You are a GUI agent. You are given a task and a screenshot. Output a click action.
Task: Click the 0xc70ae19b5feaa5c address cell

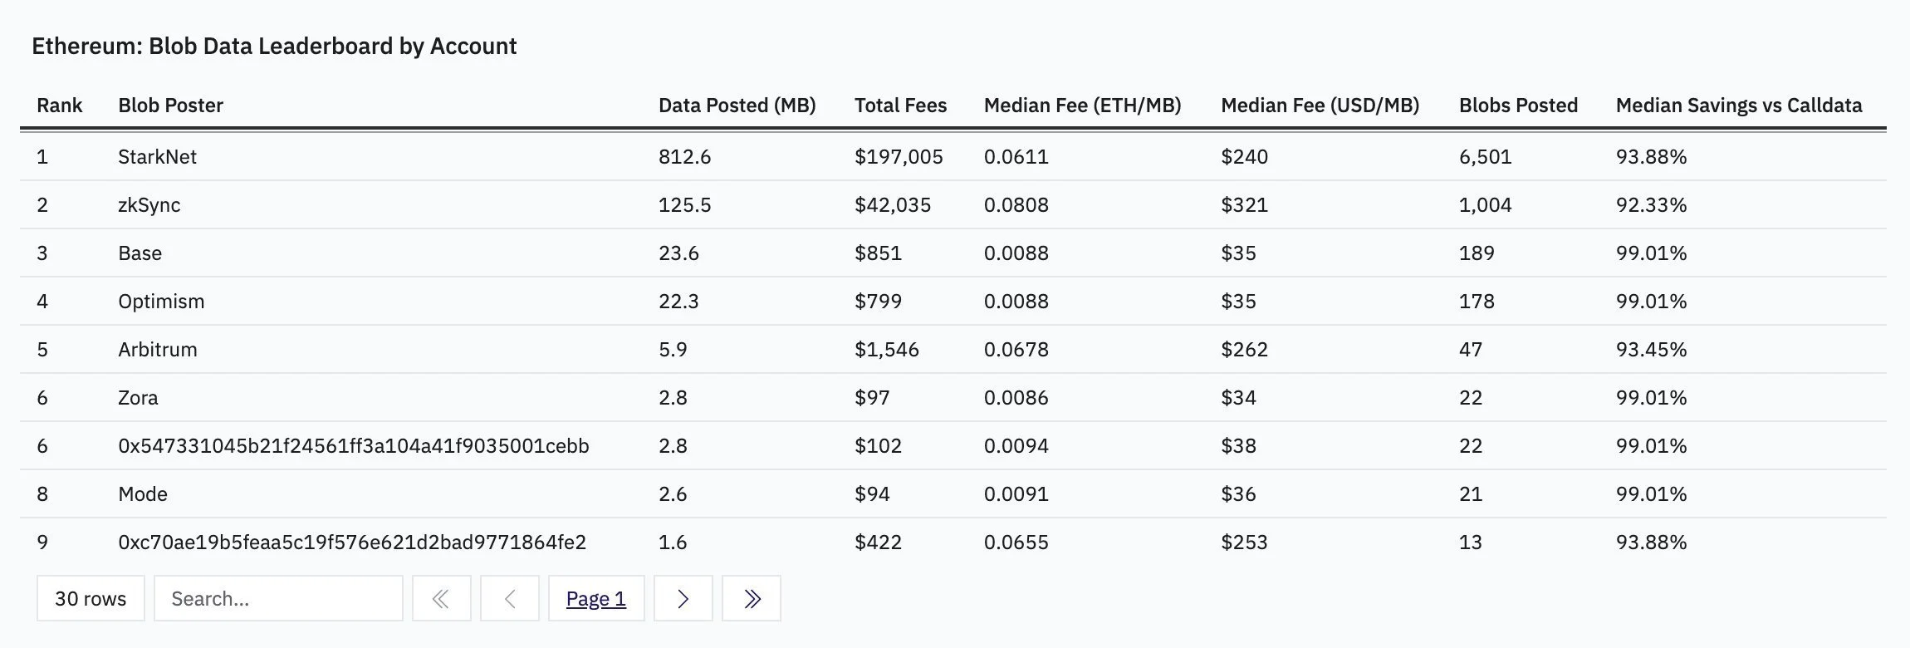[351, 542]
